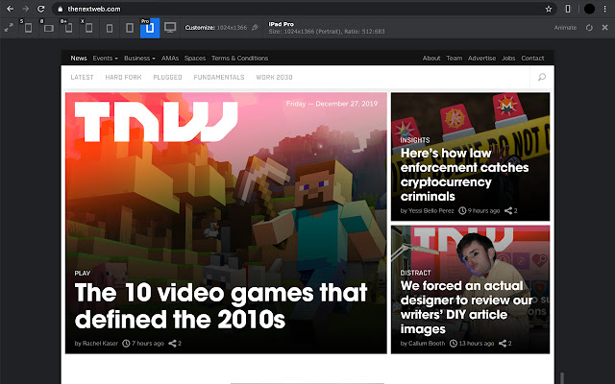The width and height of the screenshot is (615, 384).
Task: Click the large TNW logo
Action: (x=156, y=122)
